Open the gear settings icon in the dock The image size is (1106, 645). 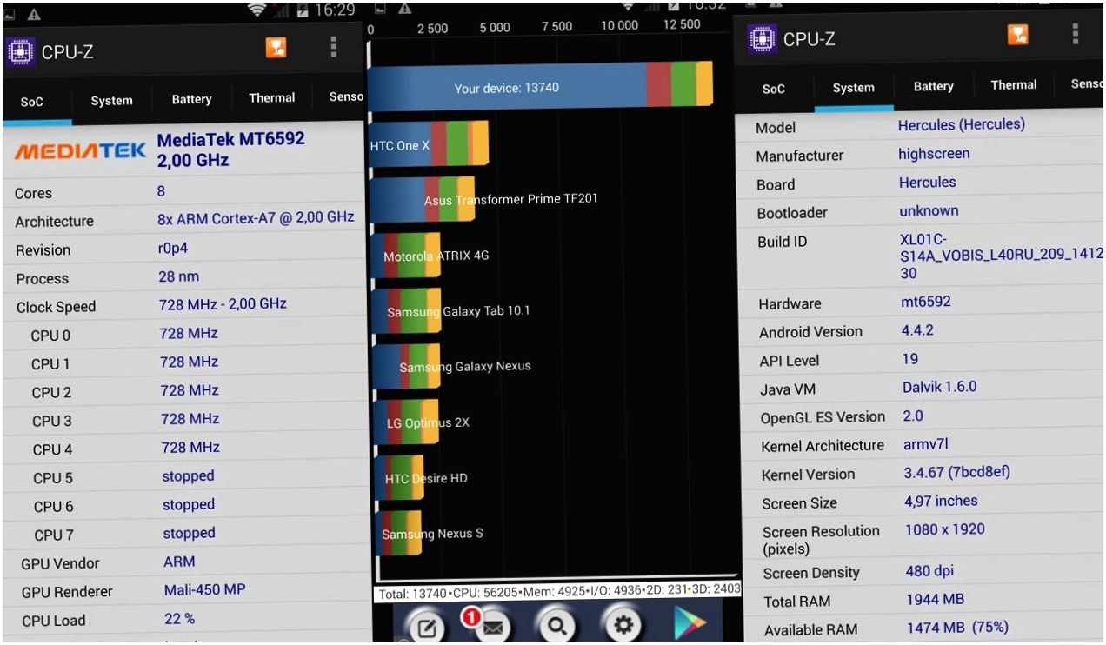624,625
